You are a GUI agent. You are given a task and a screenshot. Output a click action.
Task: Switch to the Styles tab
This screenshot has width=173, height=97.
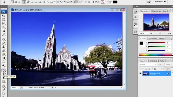(162, 39)
